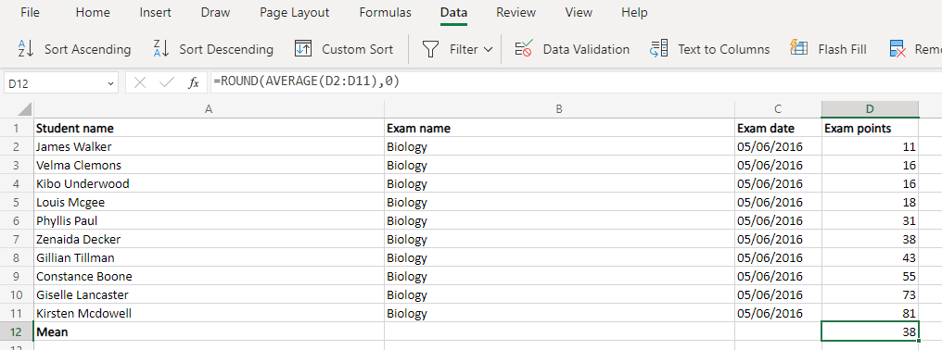Click the Data Validation icon
The width and height of the screenshot is (942, 350).
pos(524,49)
